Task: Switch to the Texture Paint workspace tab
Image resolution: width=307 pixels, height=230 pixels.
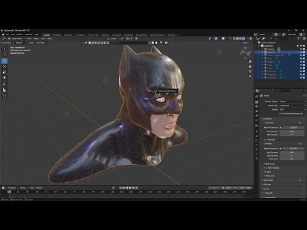Action: [x=93, y=35]
